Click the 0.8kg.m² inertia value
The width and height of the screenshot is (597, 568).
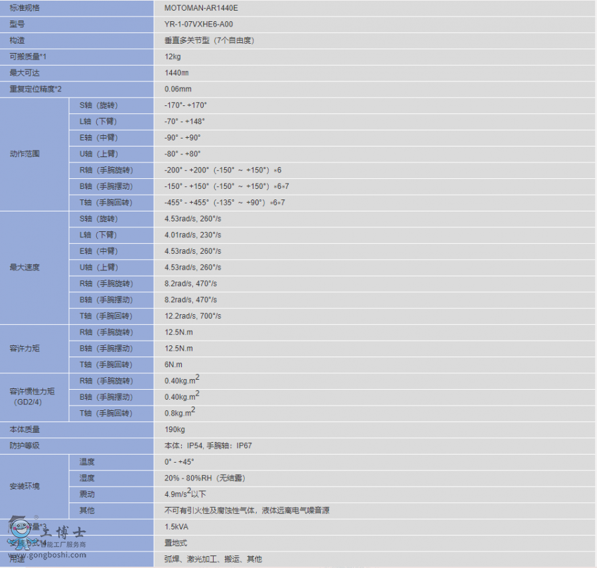(x=180, y=412)
